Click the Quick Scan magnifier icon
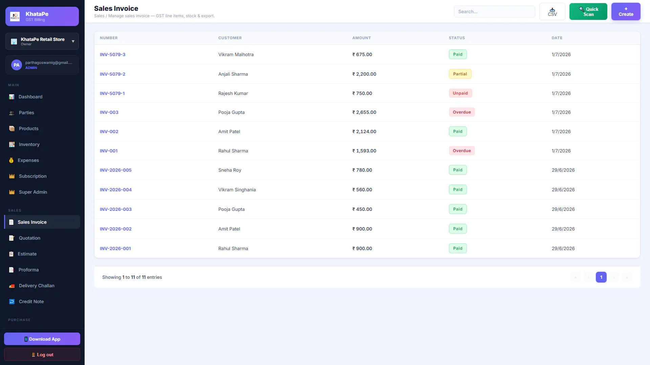 582,9
